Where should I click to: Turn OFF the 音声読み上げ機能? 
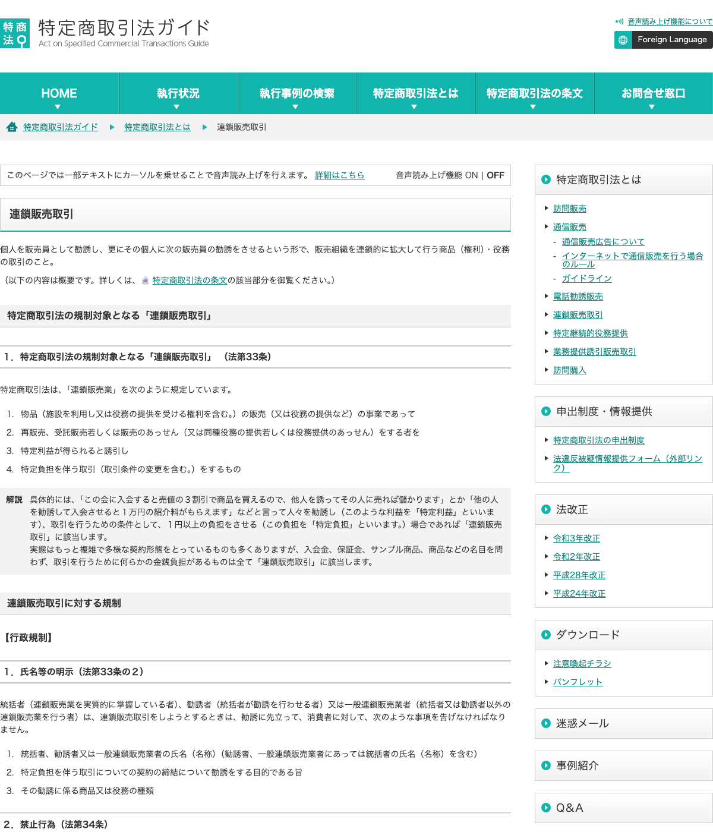[x=496, y=175]
